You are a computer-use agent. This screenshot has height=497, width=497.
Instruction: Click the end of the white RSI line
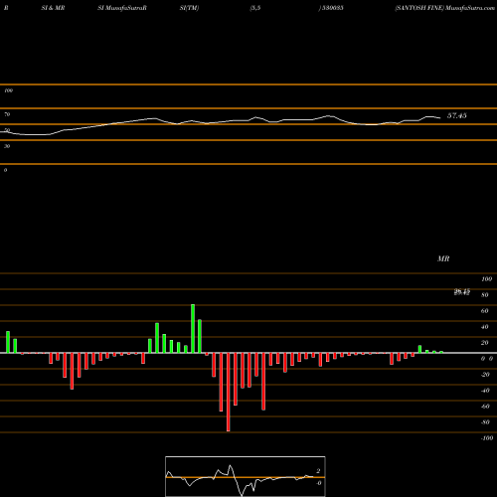coord(440,117)
